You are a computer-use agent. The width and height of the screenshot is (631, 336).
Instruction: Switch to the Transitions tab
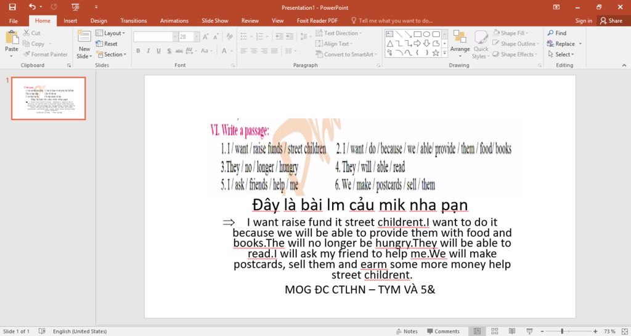(134, 20)
